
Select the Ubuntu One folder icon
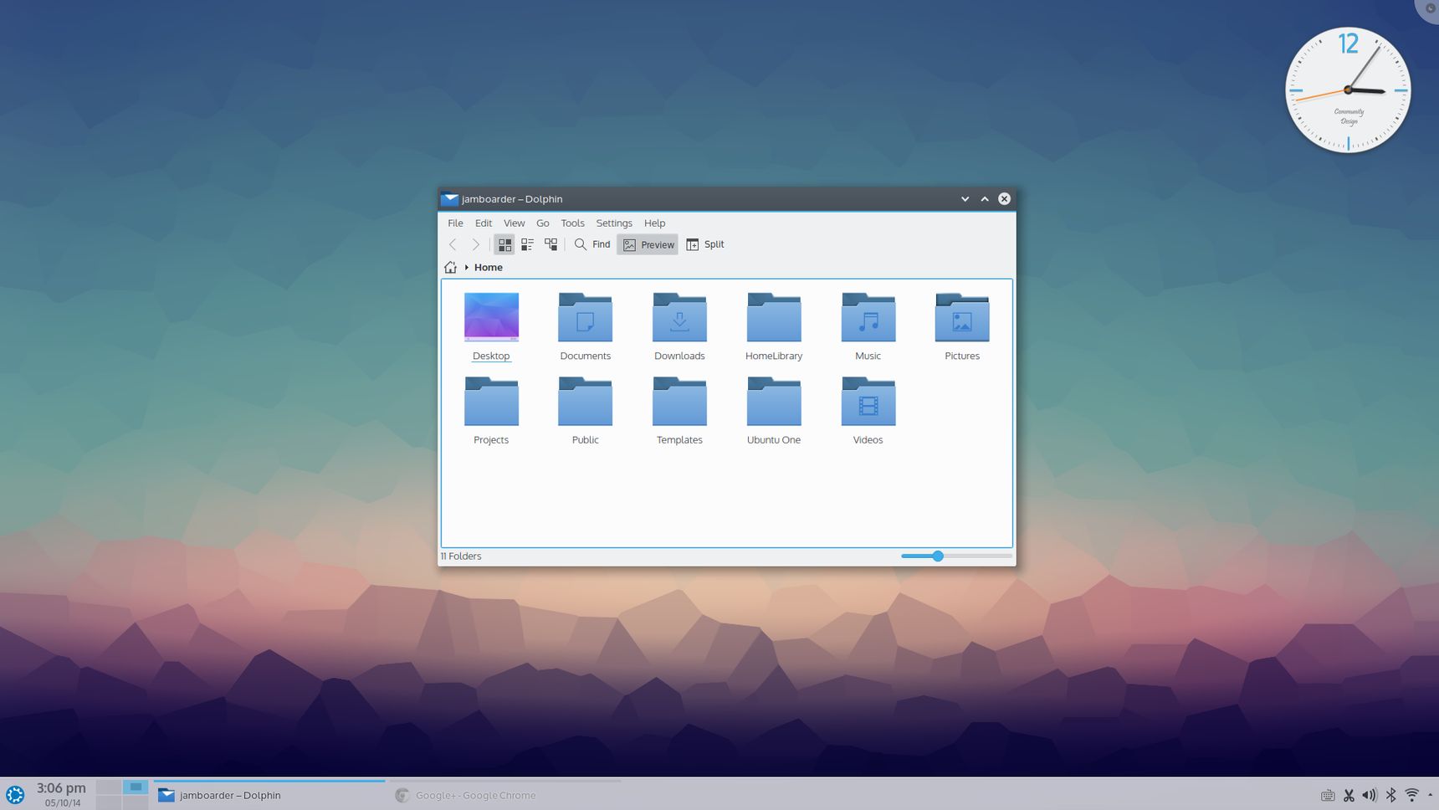tap(774, 401)
